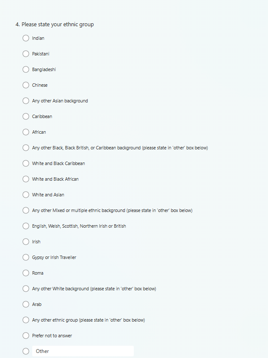
Task: Choose the Arab radio button
Action: [26, 304]
